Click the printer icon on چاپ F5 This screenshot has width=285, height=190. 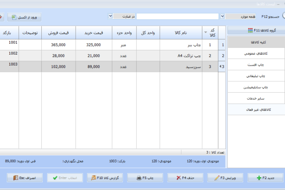tap(139, 178)
